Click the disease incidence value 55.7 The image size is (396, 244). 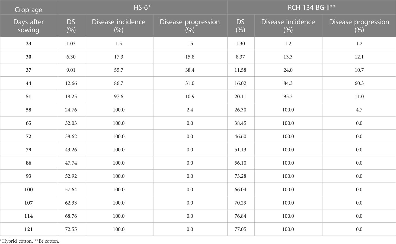pyautogui.click(x=119, y=70)
